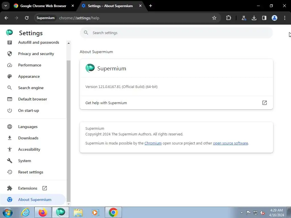
Task: Open the Chromium project link
Action: pyautogui.click(x=153, y=143)
